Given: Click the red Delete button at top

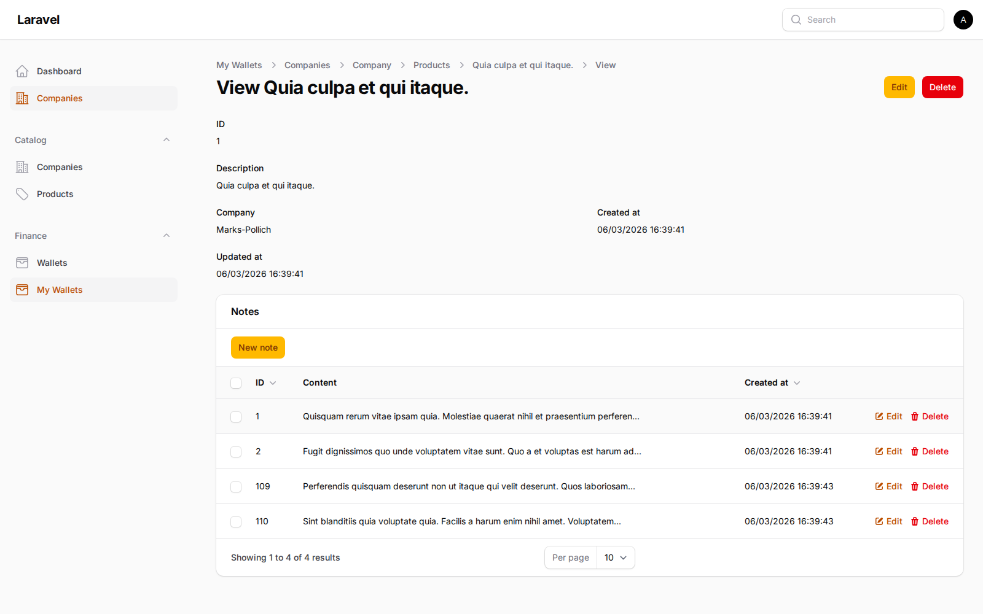Looking at the screenshot, I should pos(942,87).
